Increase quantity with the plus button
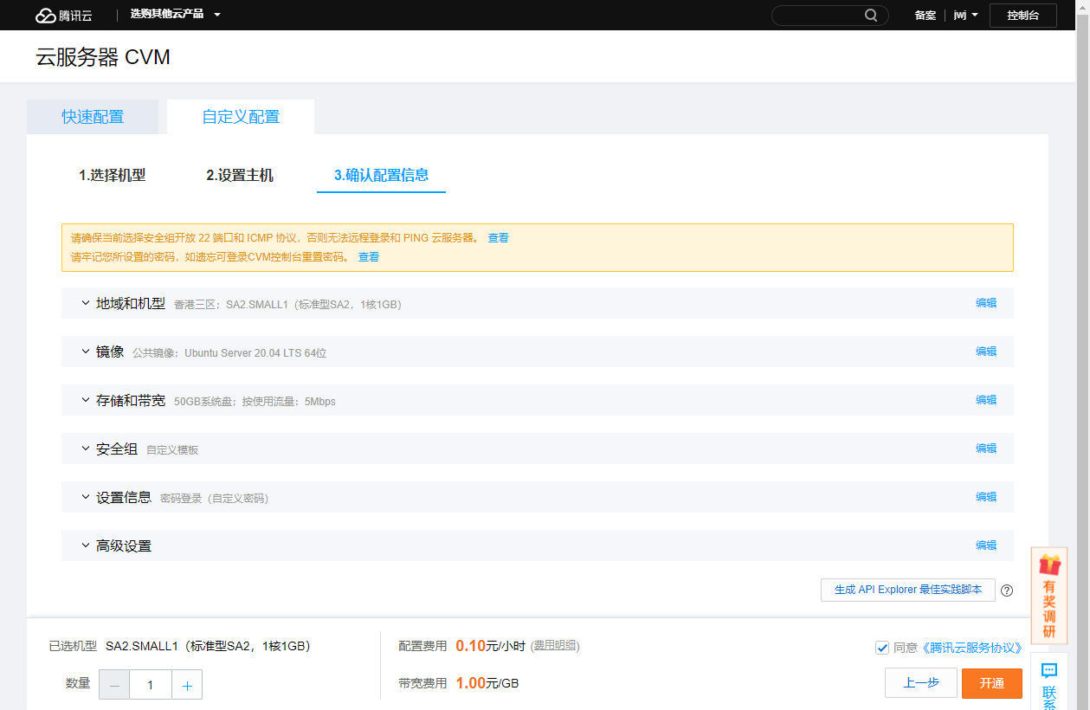The height and width of the screenshot is (710, 1090). [x=187, y=685]
